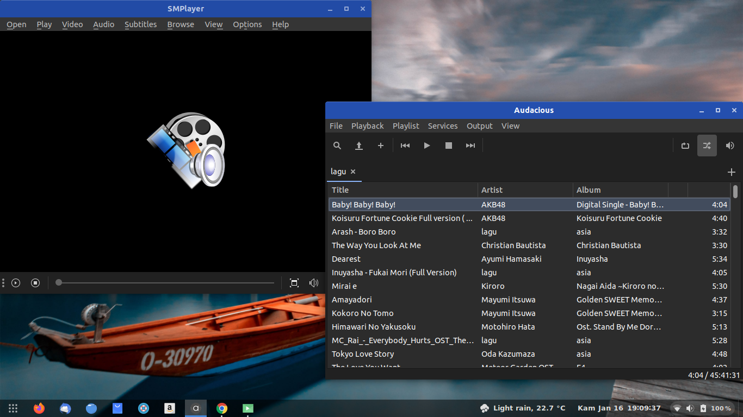
Task: Skip to next track in Audacious
Action: [470, 146]
